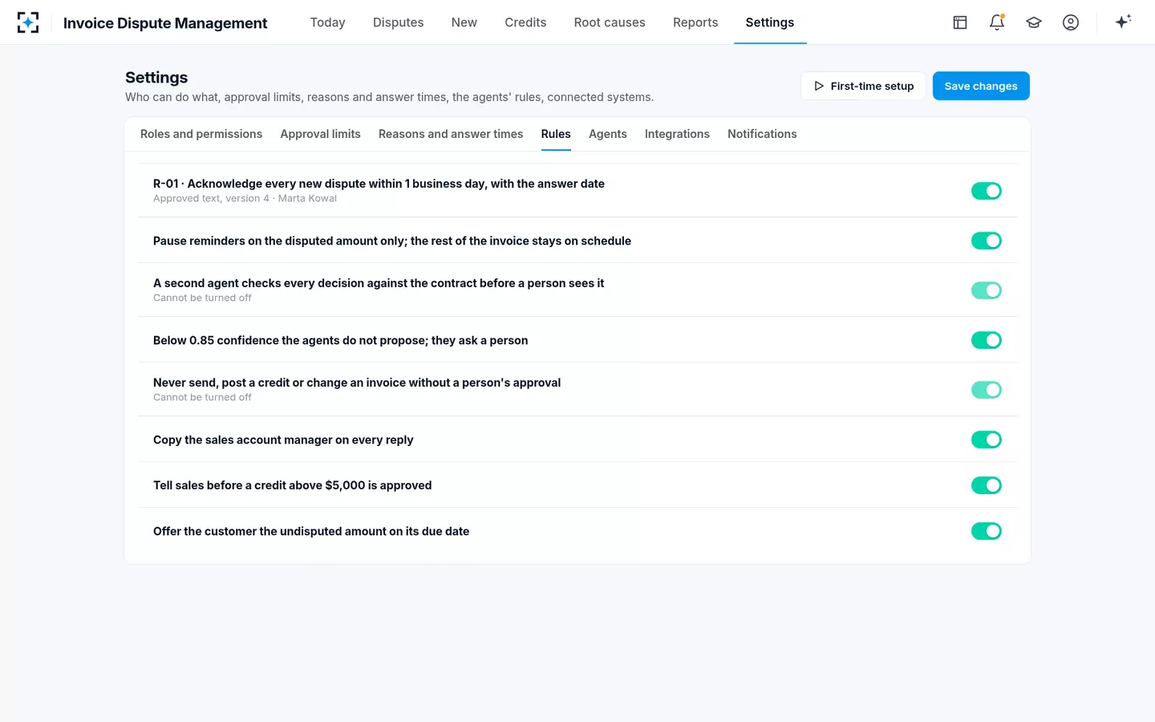Open the Root causes page

tap(610, 22)
